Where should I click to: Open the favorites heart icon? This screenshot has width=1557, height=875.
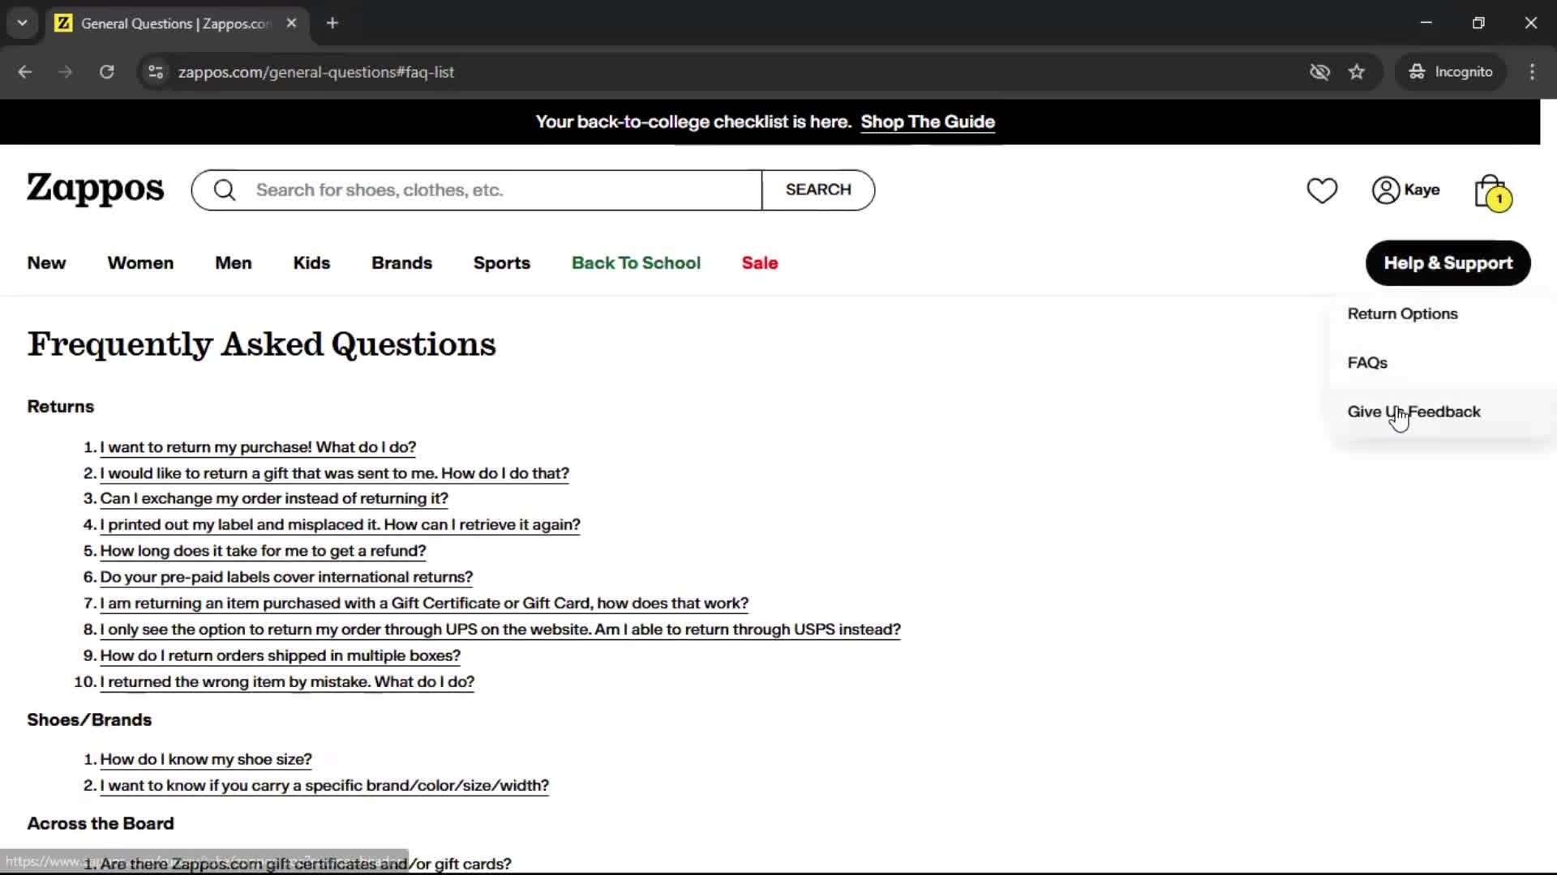click(x=1322, y=190)
